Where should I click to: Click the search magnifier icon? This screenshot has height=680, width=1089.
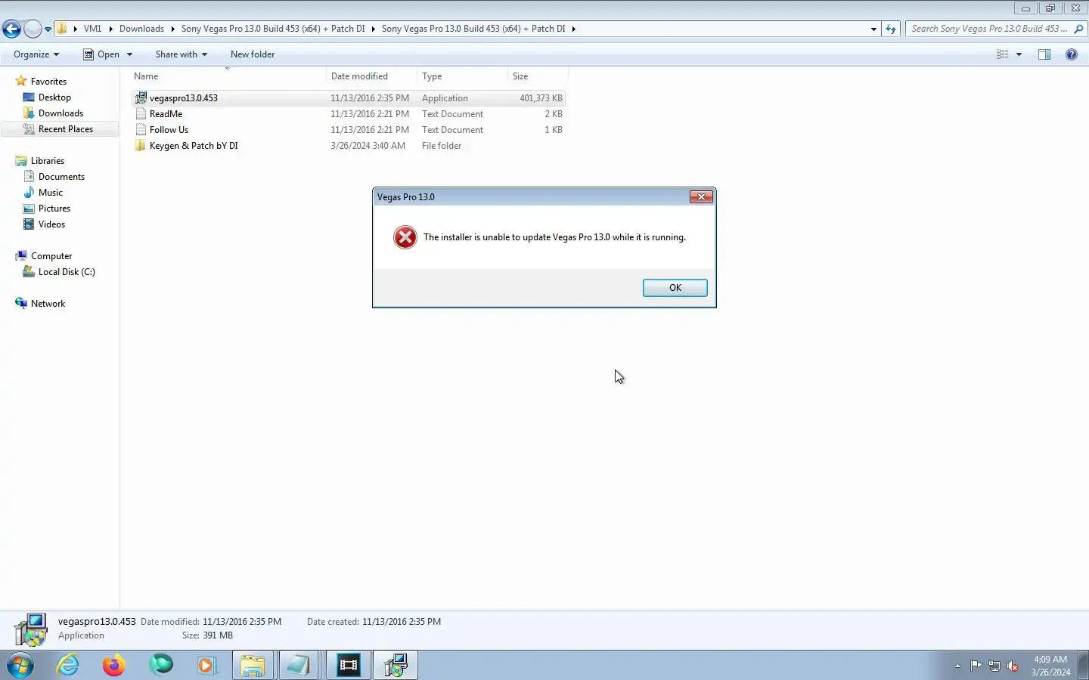[x=1078, y=29]
